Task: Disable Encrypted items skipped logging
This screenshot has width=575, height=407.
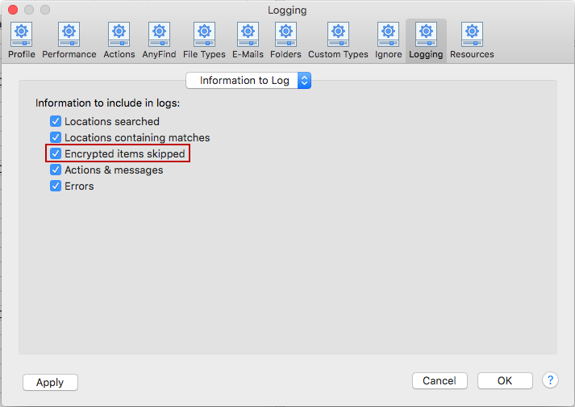Action: pyautogui.click(x=56, y=153)
